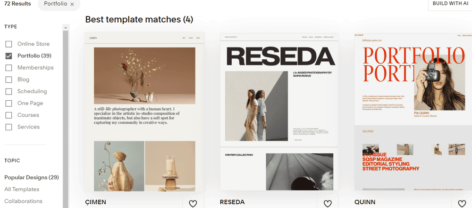Open the Collaborations topic
The height and width of the screenshot is (208, 472).
click(23, 201)
